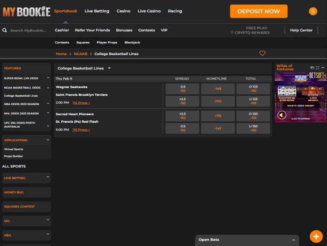Expand Super Bowl LVII Odds section

coord(48,78)
